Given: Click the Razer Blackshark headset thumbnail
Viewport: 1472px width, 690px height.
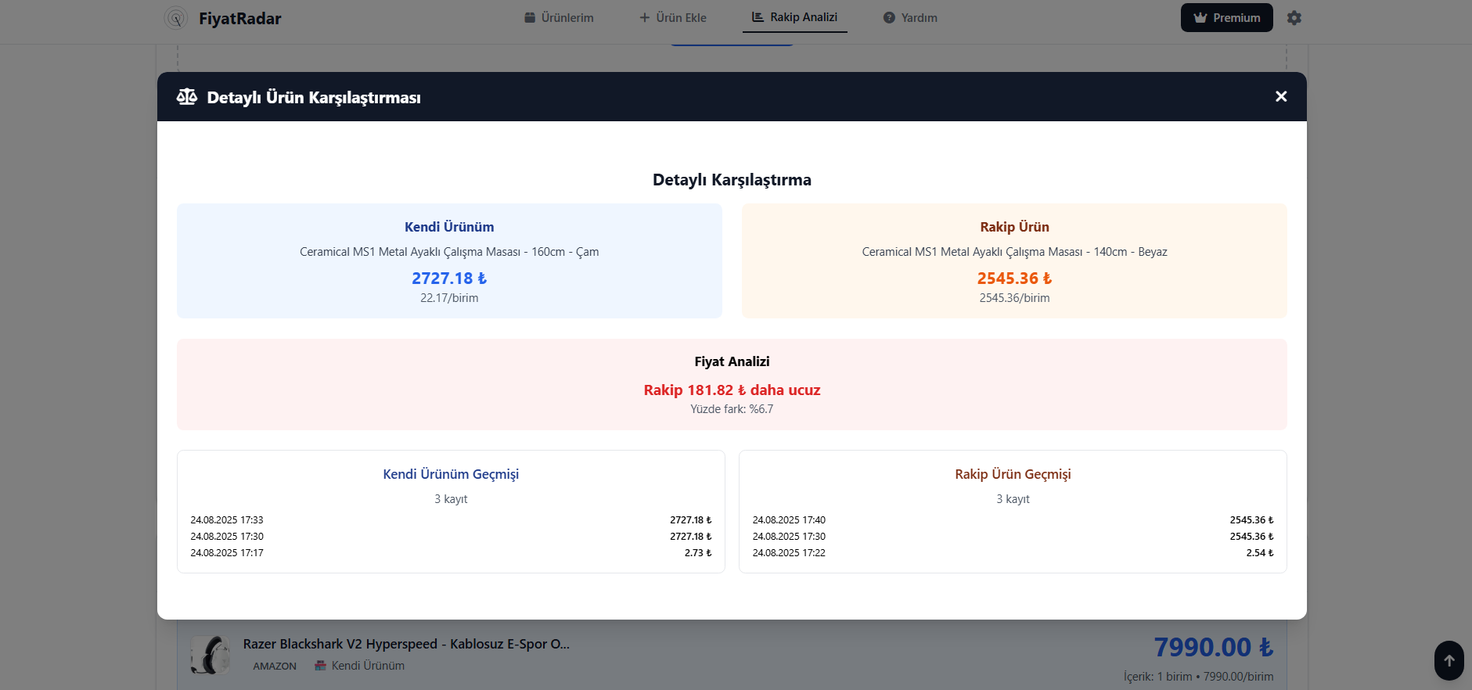Looking at the screenshot, I should pos(211,655).
